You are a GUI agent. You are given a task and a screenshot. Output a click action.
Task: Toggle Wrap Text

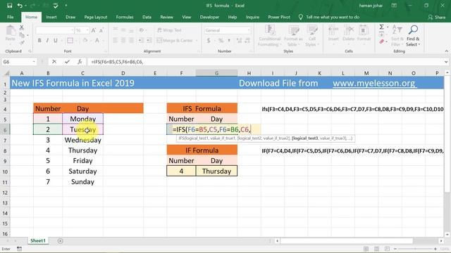169,30
